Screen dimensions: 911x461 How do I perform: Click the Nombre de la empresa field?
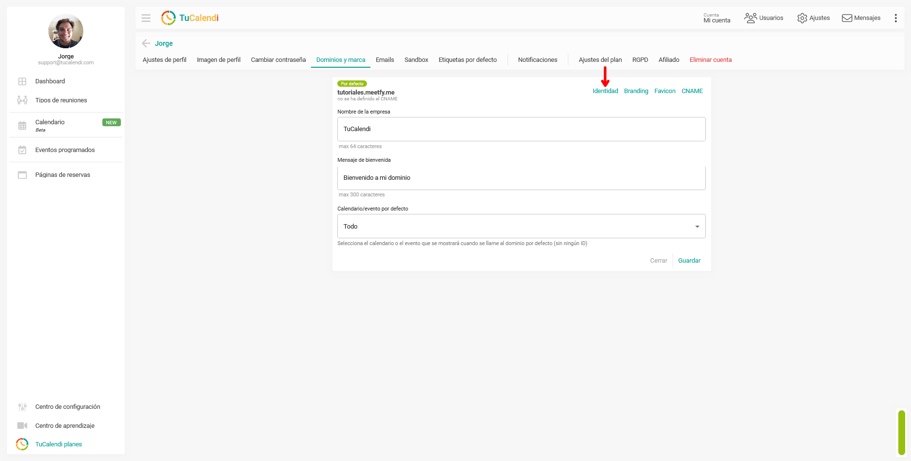click(521, 129)
